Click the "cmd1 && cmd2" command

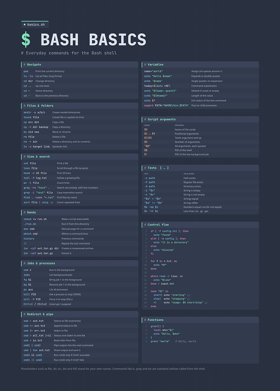pos(33,355)
